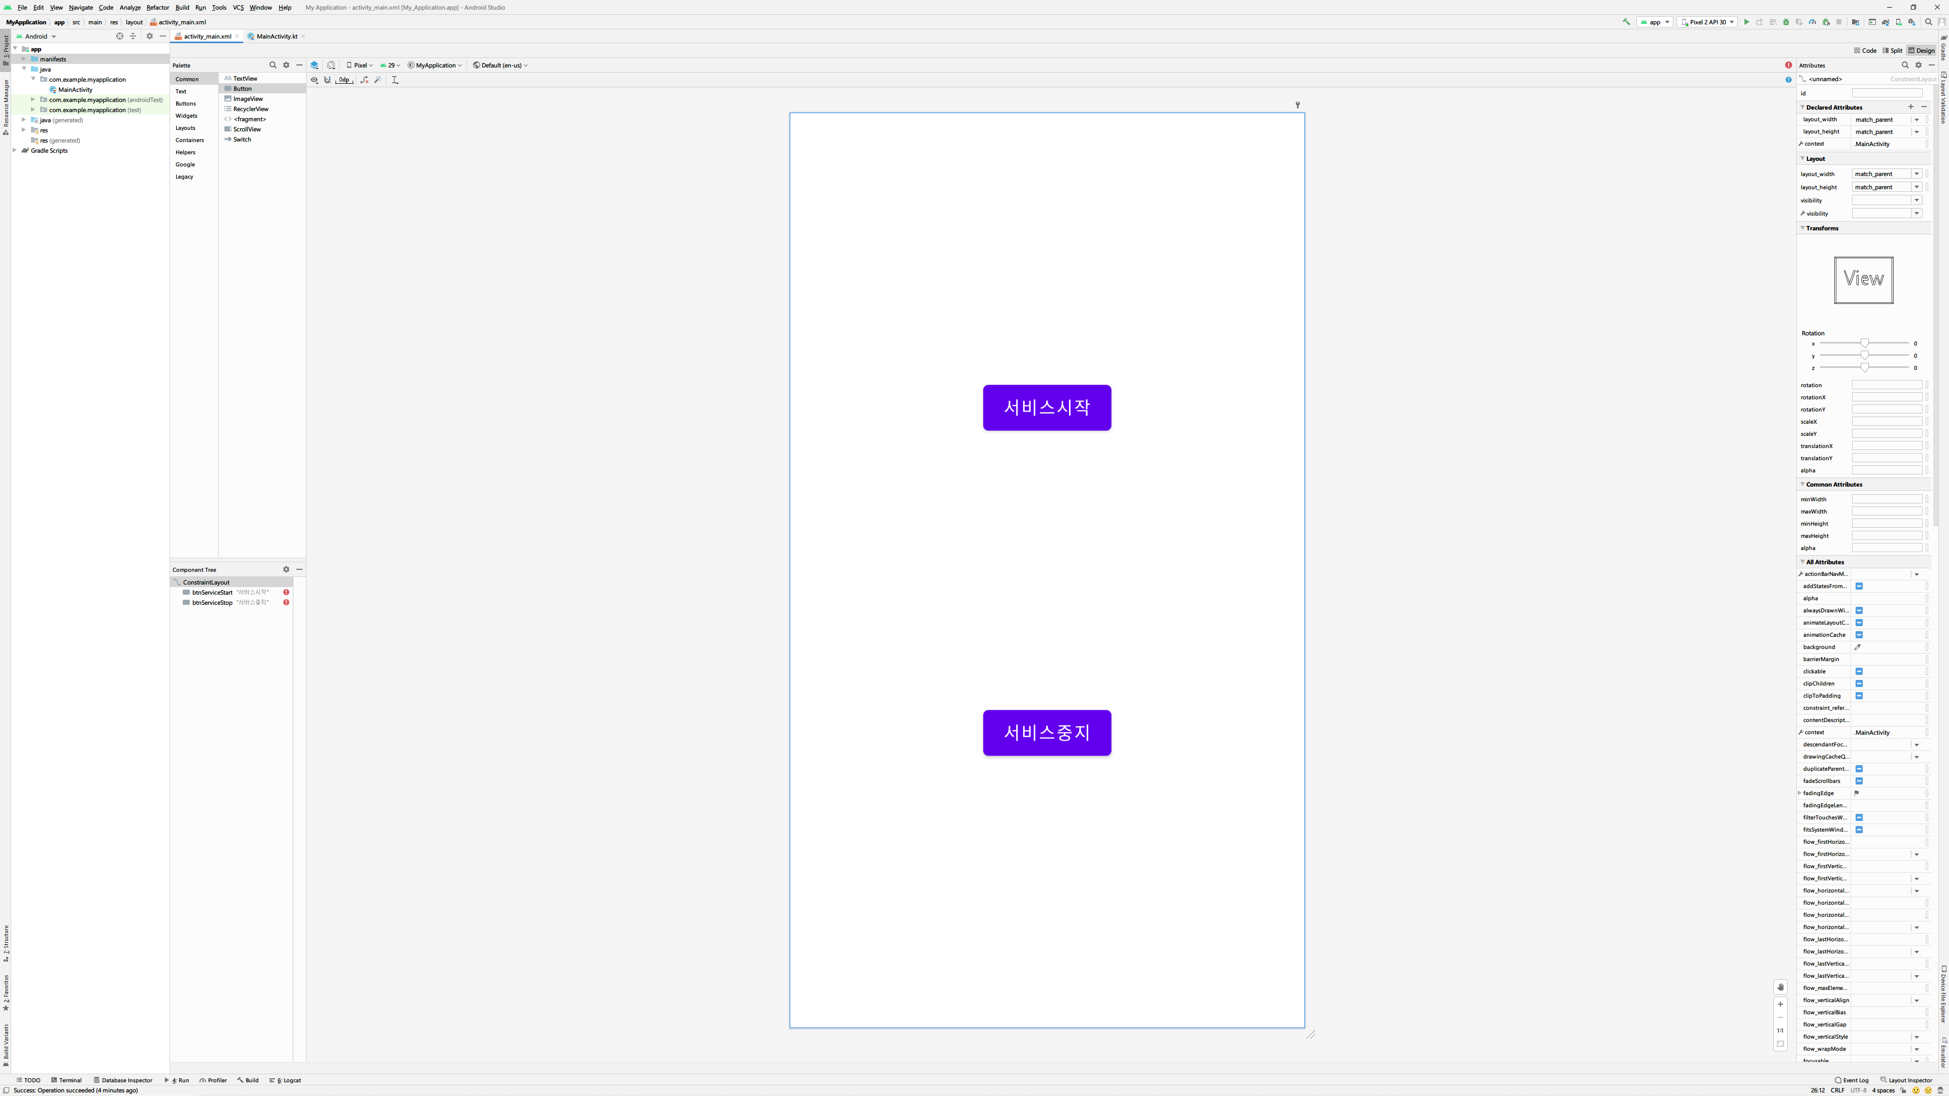Open the Pixel 2 API 30 device dropdown

point(1707,22)
